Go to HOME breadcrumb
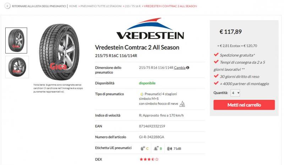 click(x=73, y=6)
